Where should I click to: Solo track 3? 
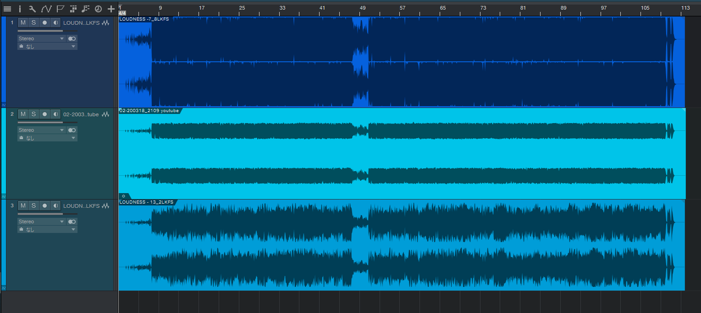[x=33, y=206]
